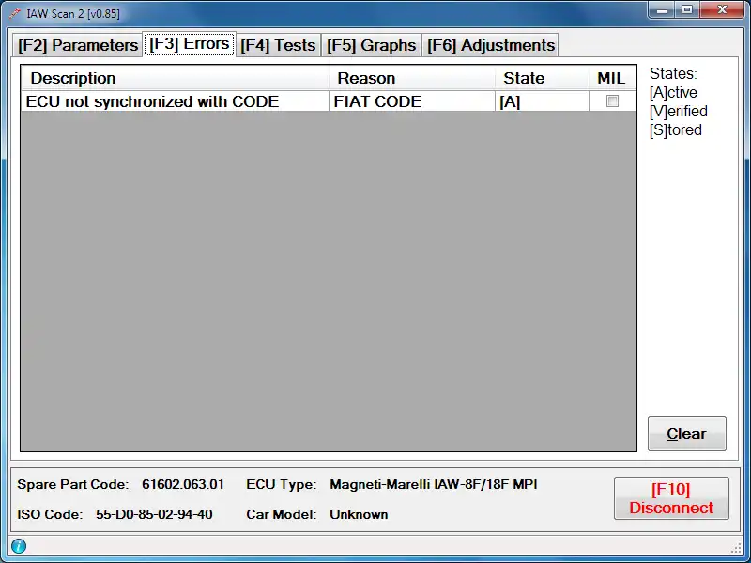This screenshot has height=563, width=751.
Task: Click the State column header
Action: tap(542, 78)
